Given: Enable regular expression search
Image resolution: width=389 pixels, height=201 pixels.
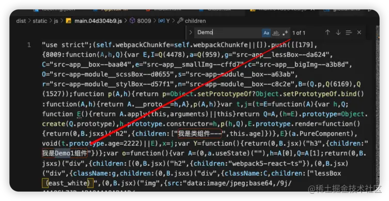Looking at the screenshot, I should click(x=285, y=33).
